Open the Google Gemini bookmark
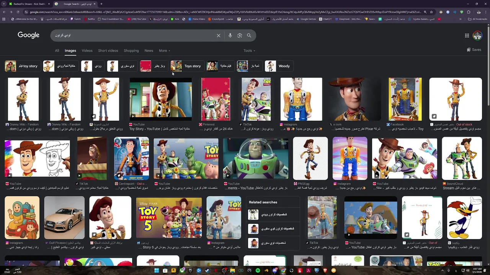Screen dimensions: 490x275 tap(306, 19)
